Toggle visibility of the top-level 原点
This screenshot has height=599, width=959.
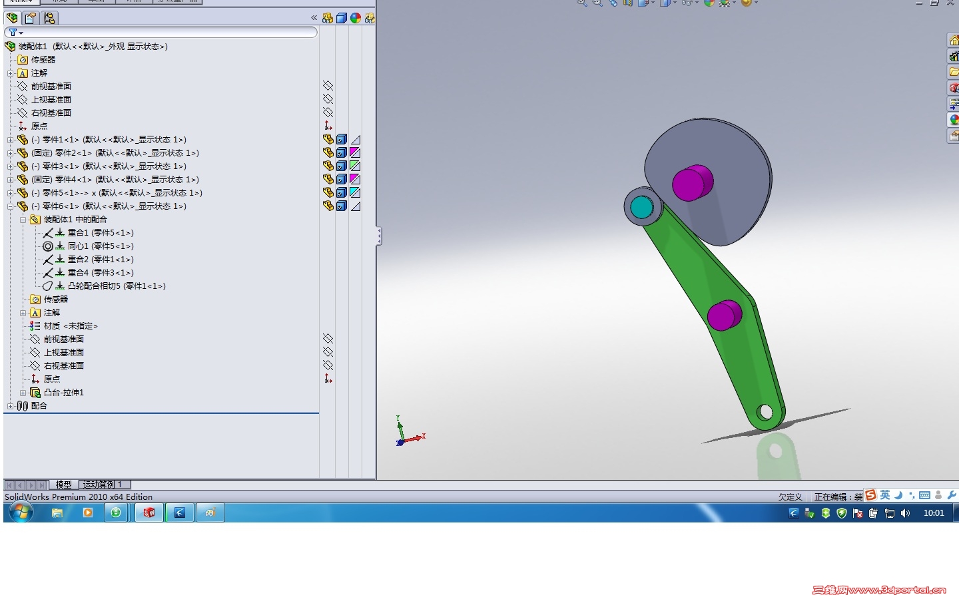[328, 126]
